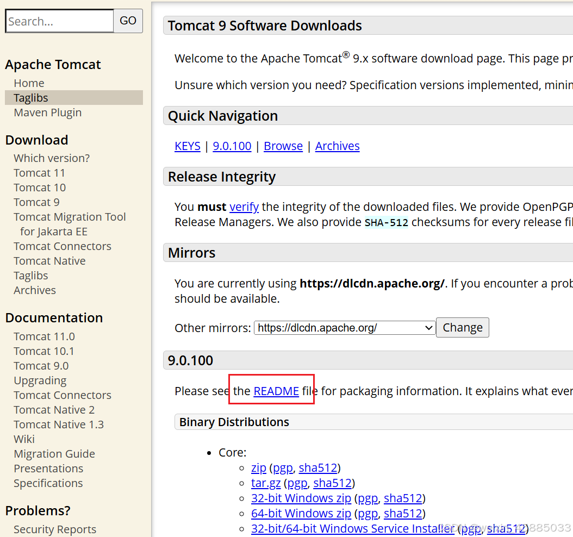This screenshot has height=537, width=573.
Task: Open the sha512 checksum for the zip
Action: coord(317,467)
